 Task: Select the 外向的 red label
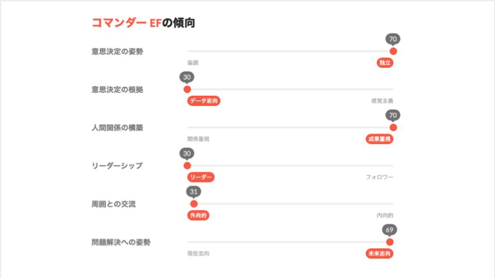tap(198, 215)
